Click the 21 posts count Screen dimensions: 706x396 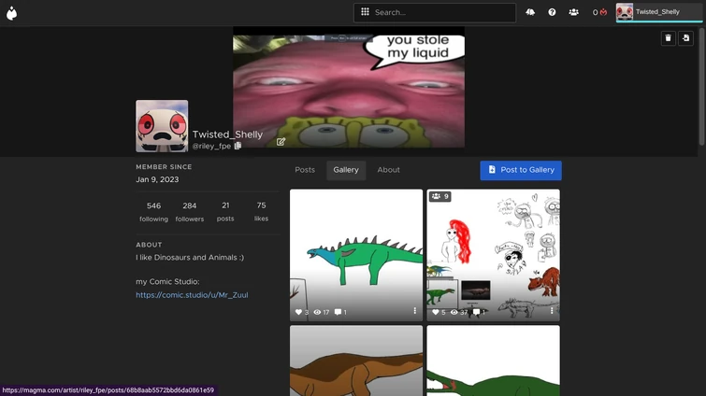pos(225,211)
